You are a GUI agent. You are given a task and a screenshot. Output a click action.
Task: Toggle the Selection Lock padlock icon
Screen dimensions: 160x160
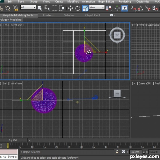click(x=117, y=152)
